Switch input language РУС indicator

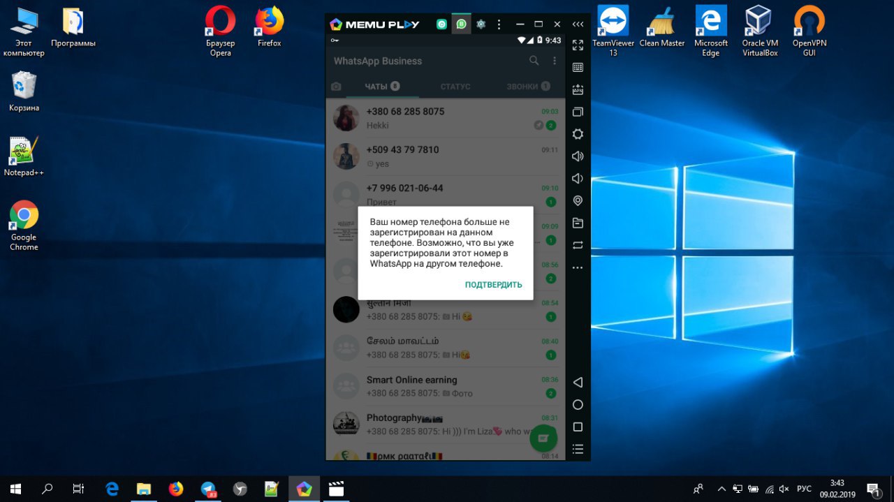pyautogui.click(x=804, y=489)
